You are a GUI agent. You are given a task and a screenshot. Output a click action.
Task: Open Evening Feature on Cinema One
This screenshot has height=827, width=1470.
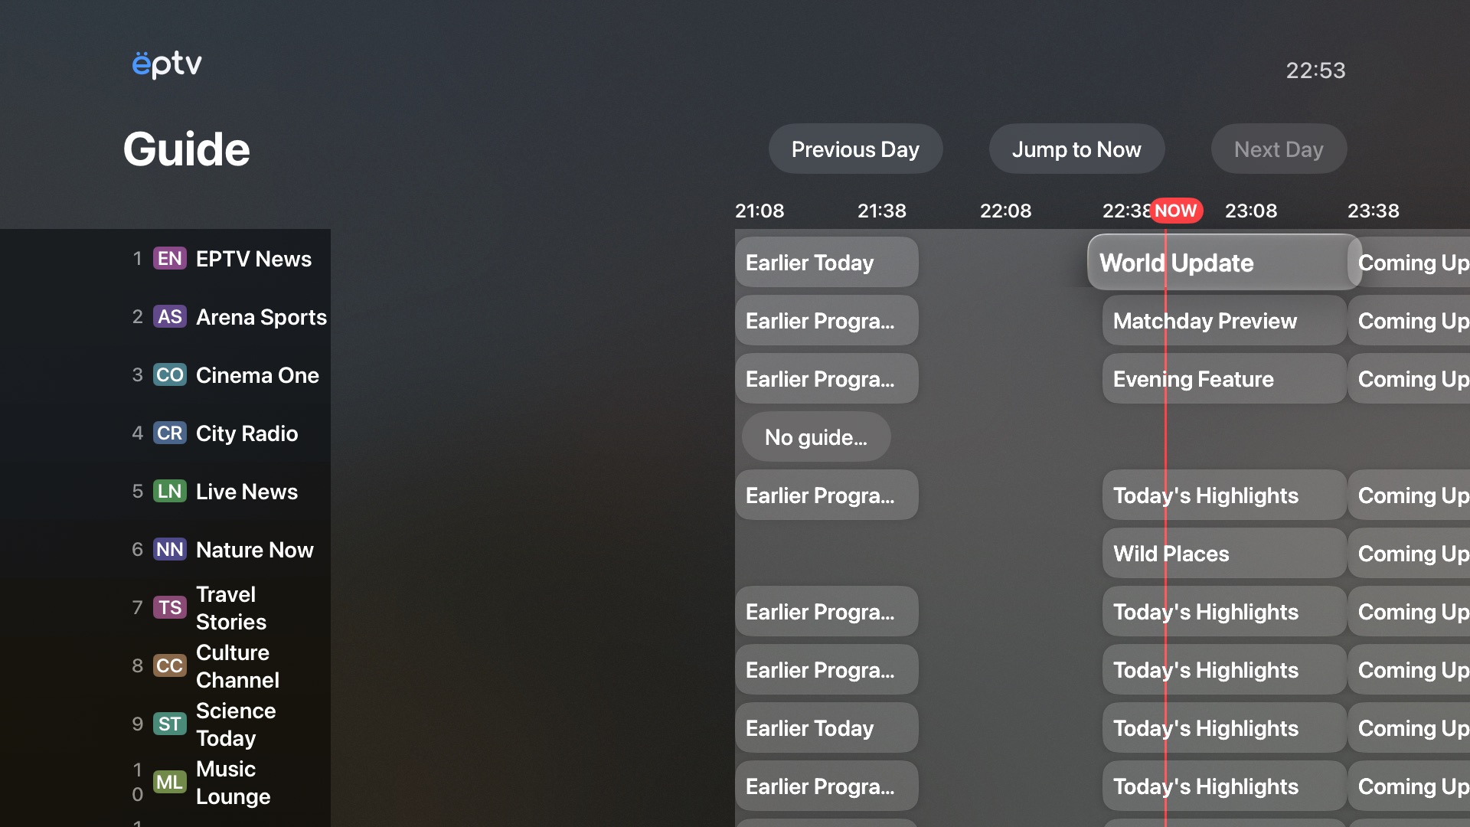1224,379
